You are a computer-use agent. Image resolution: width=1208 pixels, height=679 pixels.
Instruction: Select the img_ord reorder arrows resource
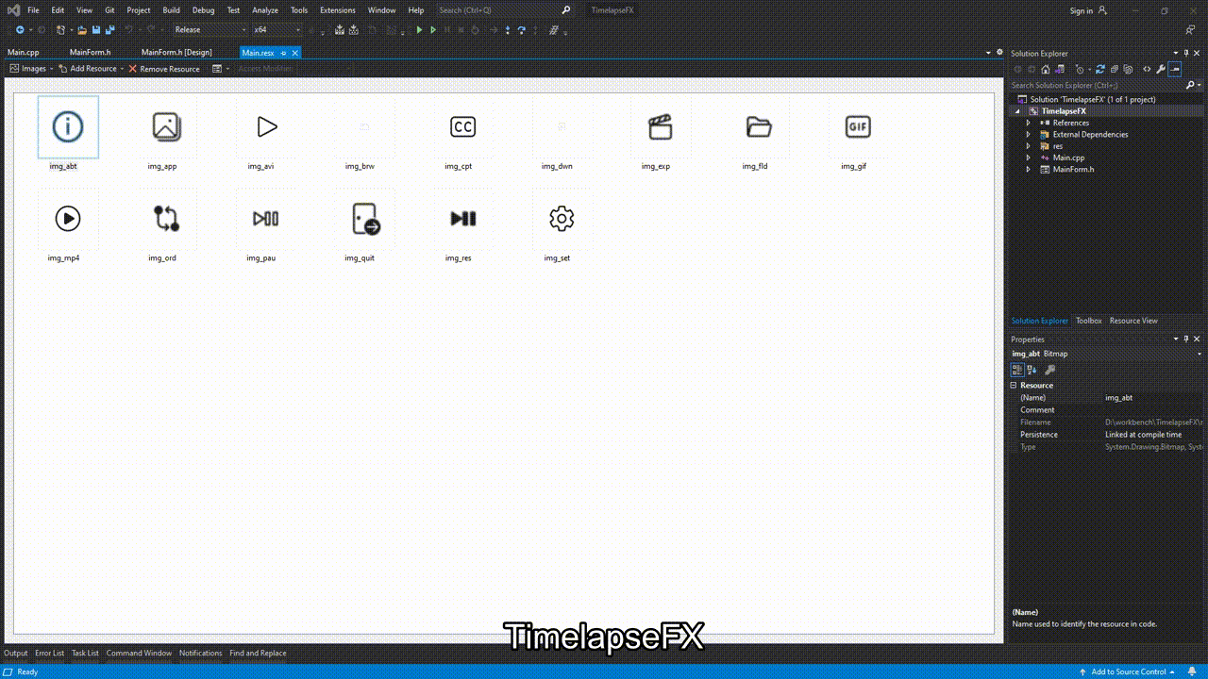click(166, 219)
